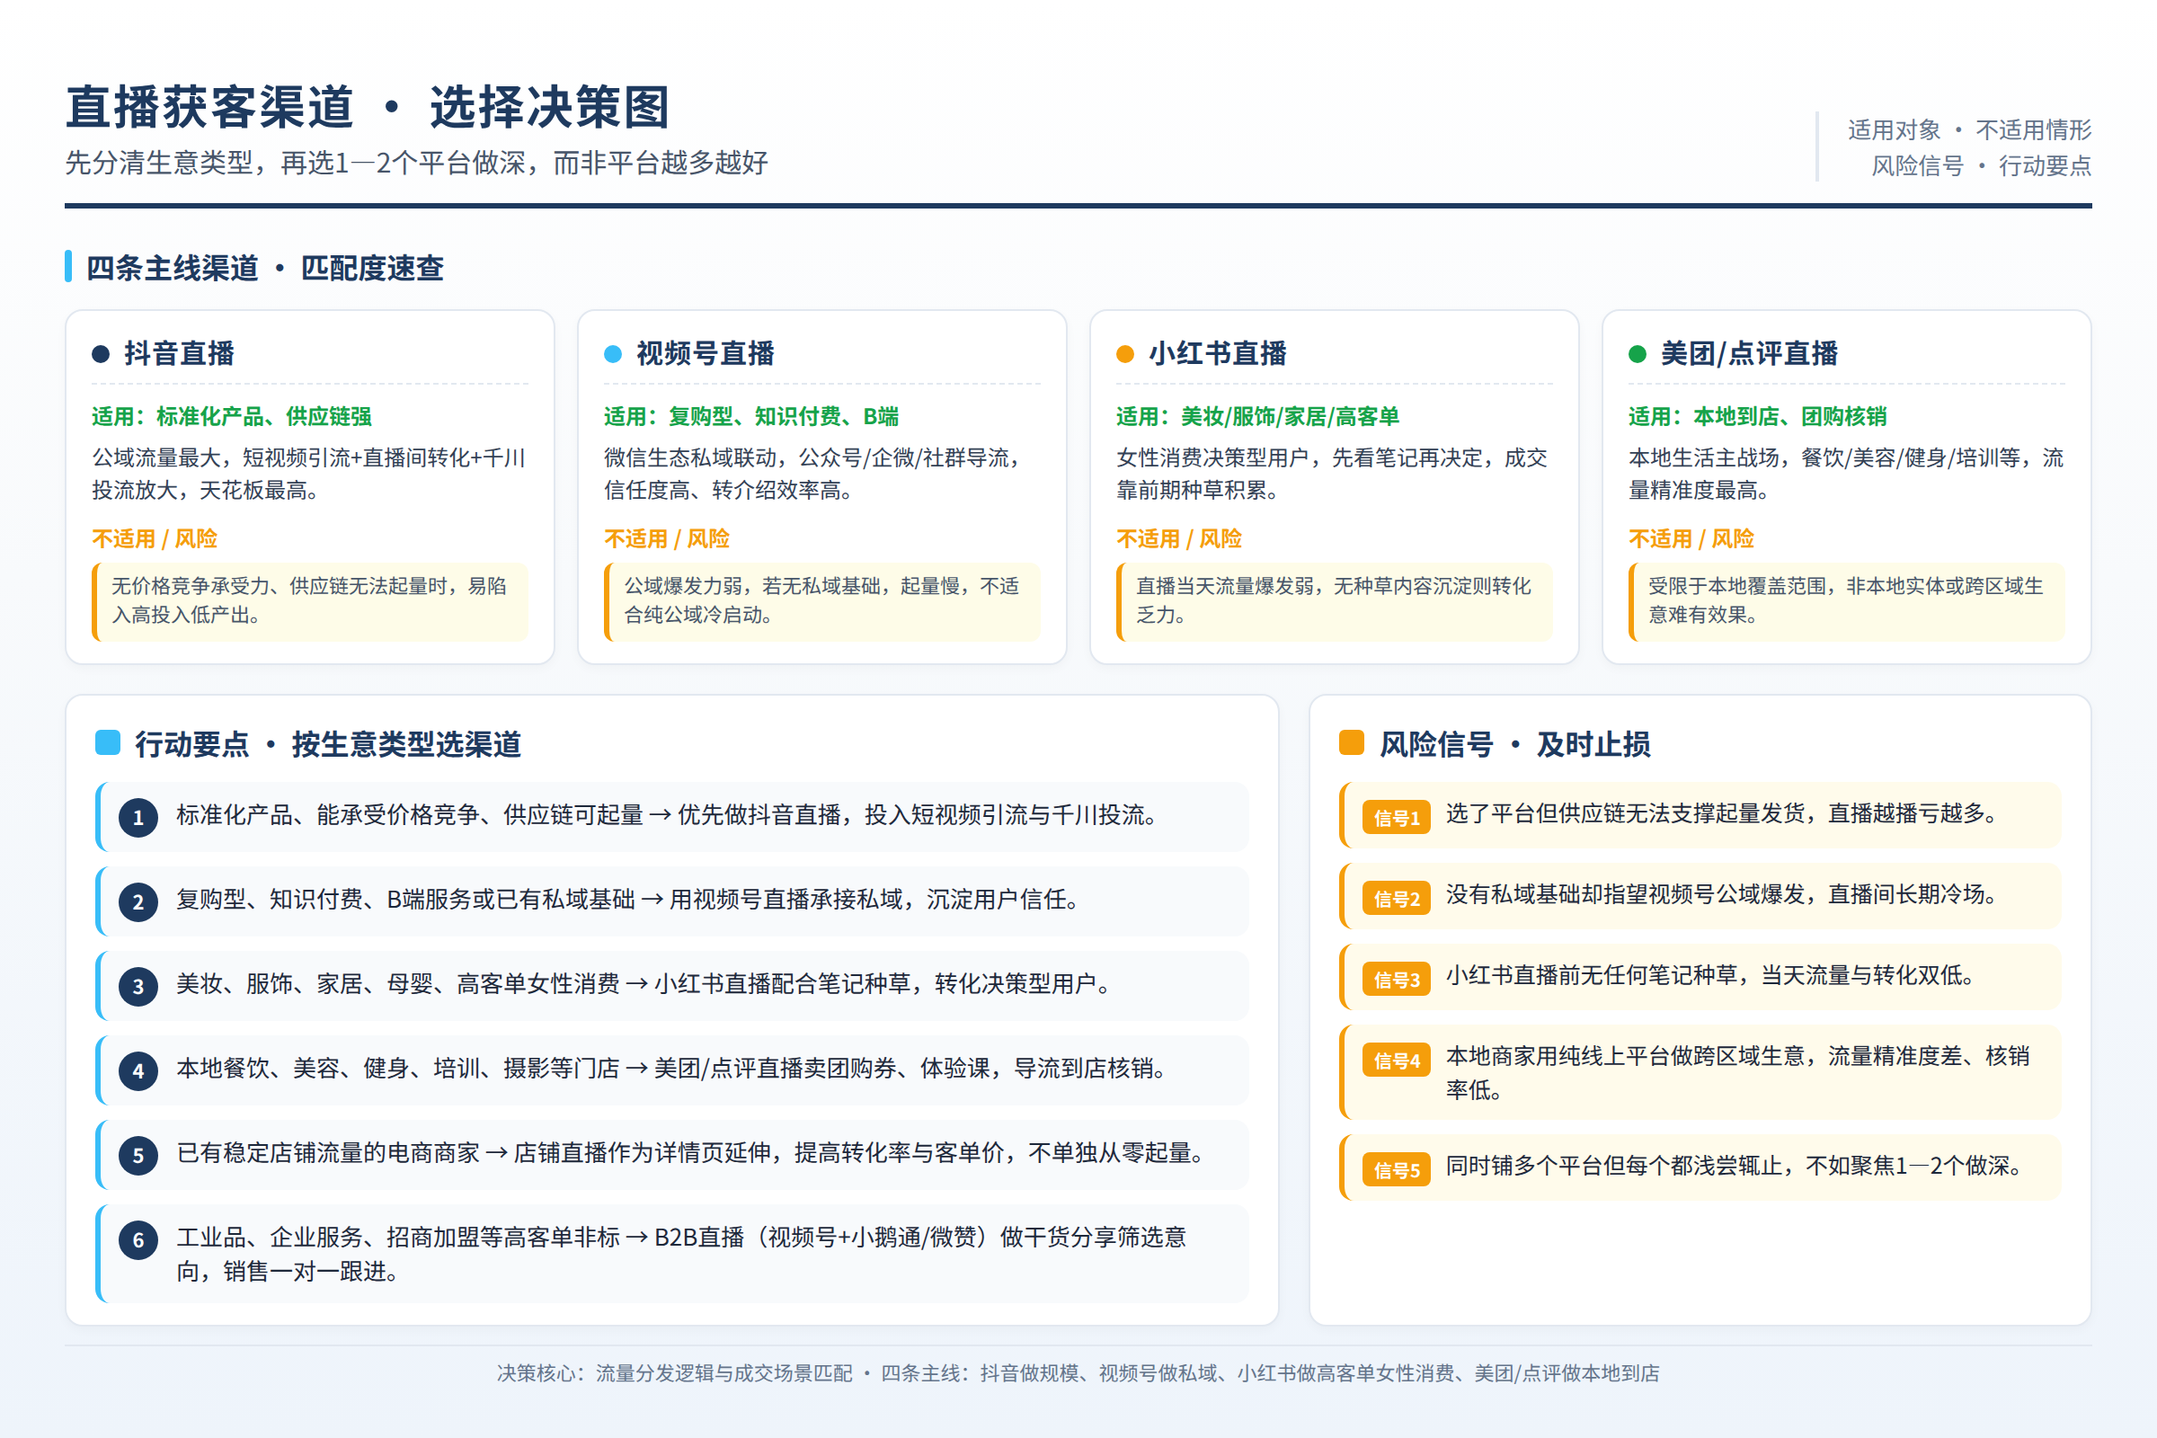Click the warning box 公域爆发力弱
The image size is (2157, 1438).
click(x=821, y=600)
